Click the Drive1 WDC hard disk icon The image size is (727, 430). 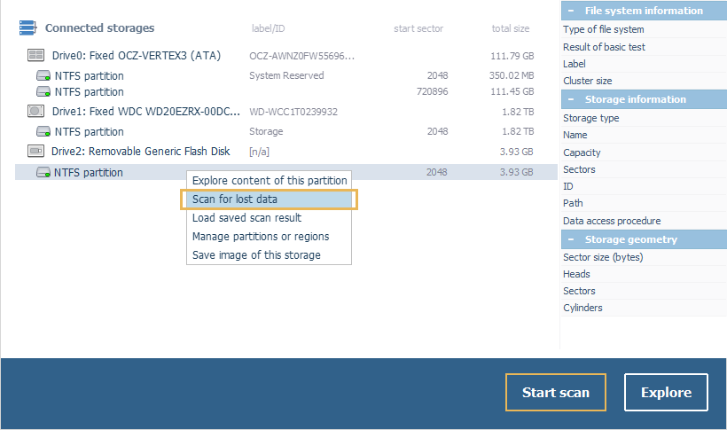pyautogui.click(x=36, y=112)
